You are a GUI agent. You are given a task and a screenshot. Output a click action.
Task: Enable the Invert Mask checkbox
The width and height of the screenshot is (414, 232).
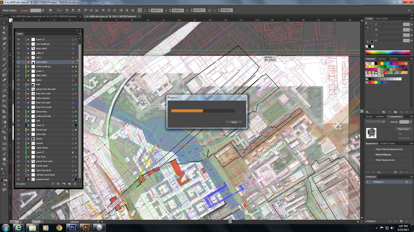pyautogui.click(x=396, y=138)
